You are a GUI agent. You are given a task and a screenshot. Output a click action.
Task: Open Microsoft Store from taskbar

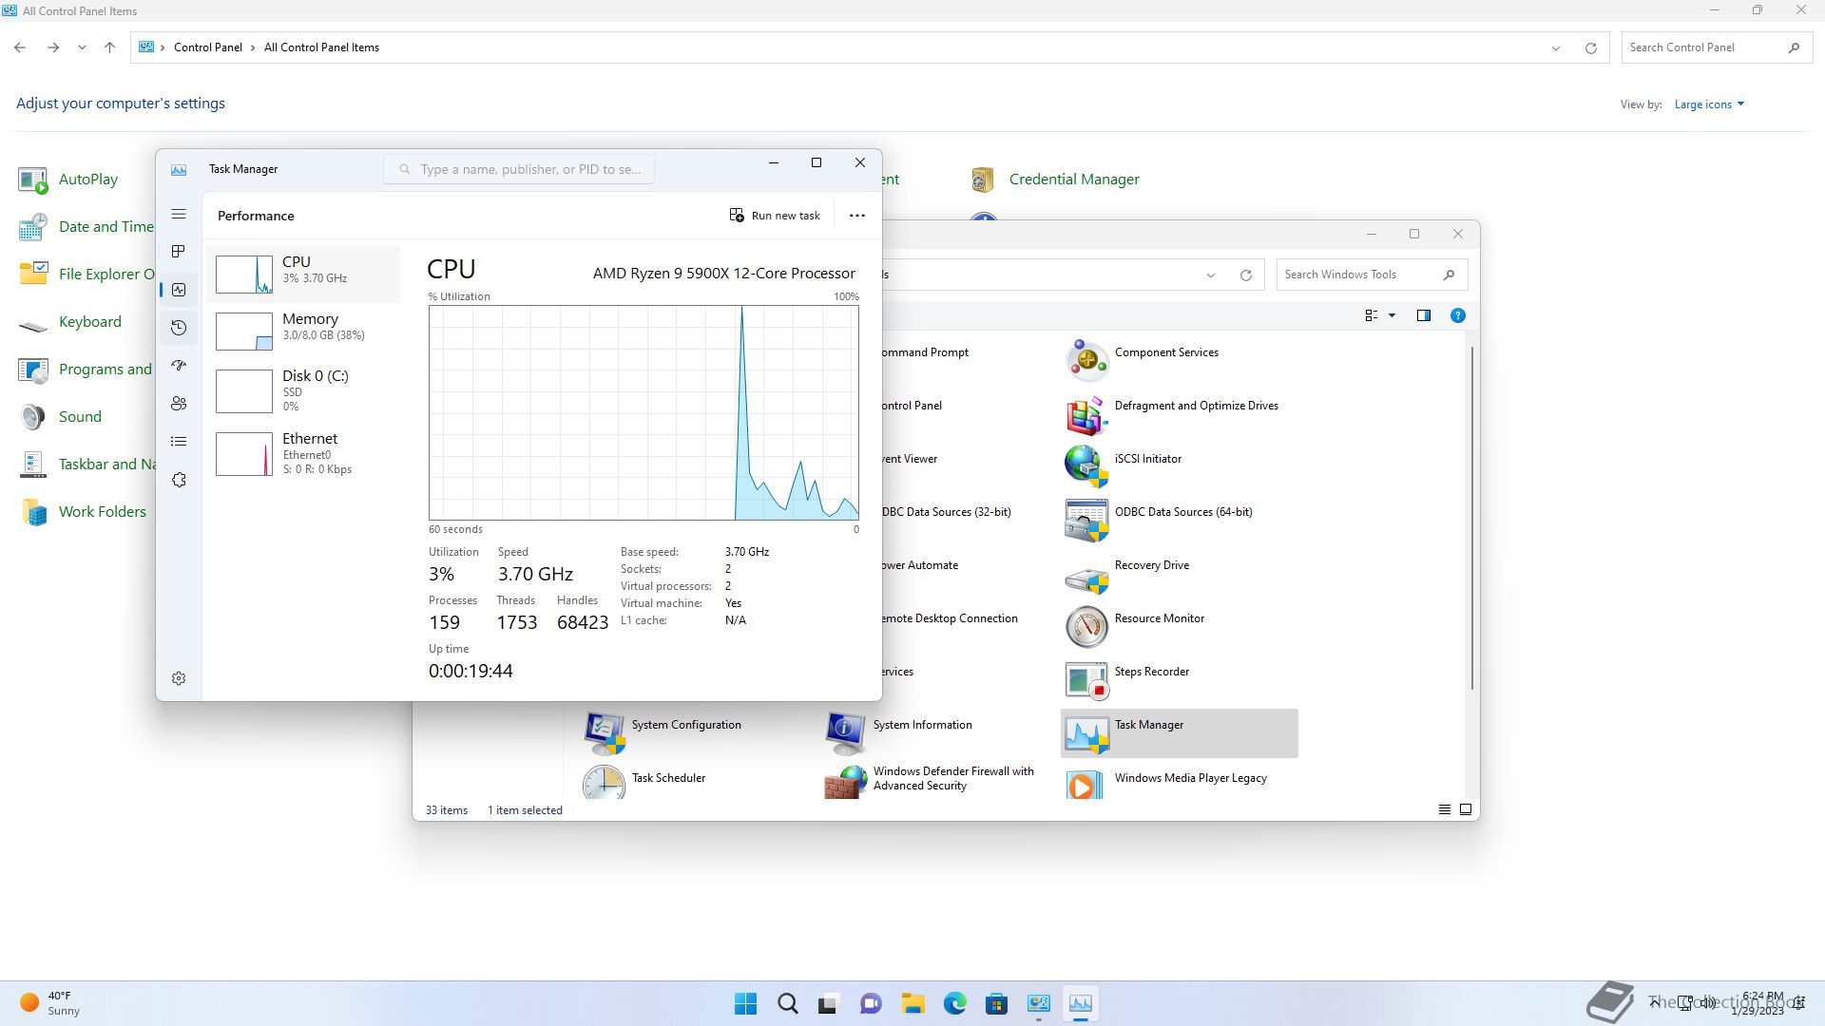pos(996,1003)
